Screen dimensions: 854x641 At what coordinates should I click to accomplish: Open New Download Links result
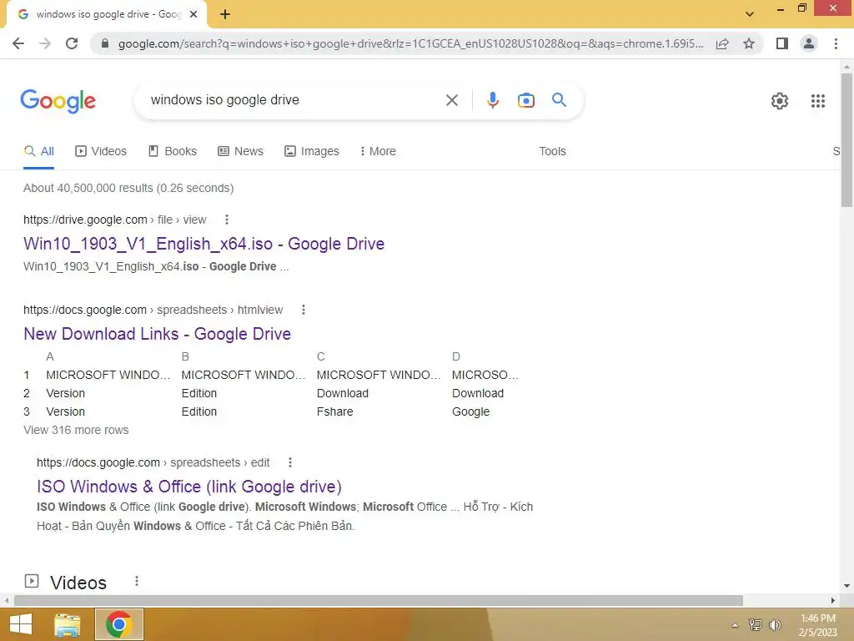pyautogui.click(x=157, y=334)
